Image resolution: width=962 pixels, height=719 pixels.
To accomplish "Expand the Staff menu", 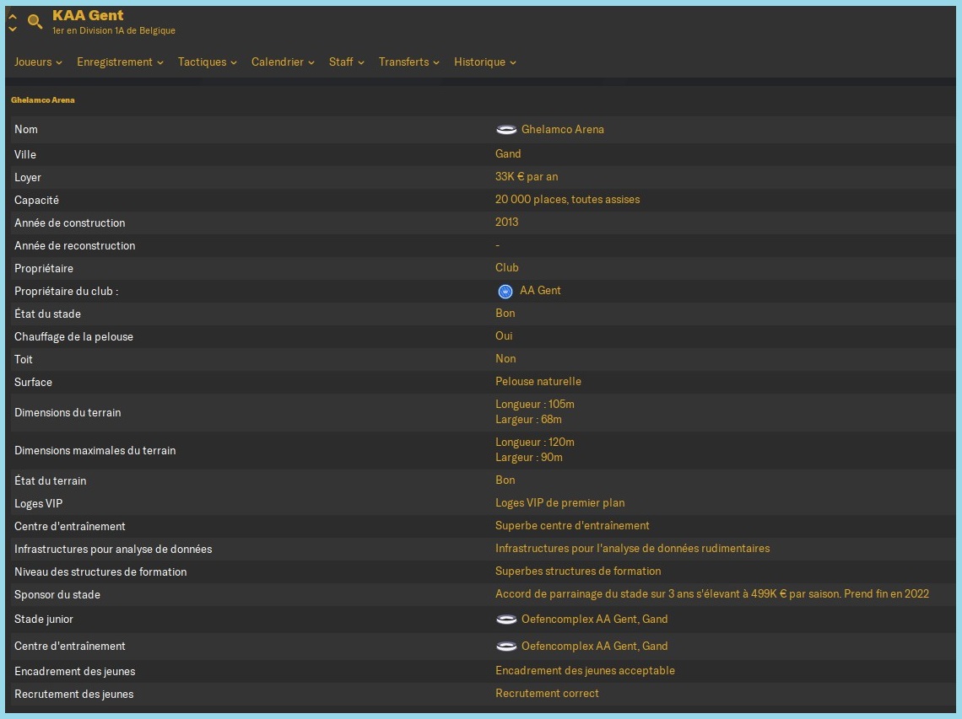I will coord(347,62).
